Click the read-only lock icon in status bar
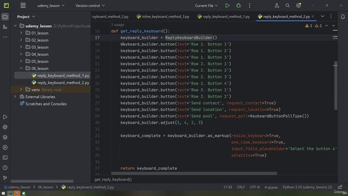Image resolution: width=348 pixels, height=196 pixels. (340, 187)
